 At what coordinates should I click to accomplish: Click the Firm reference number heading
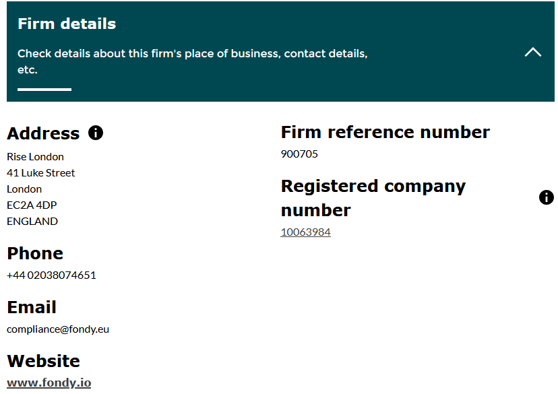[385, 132]
